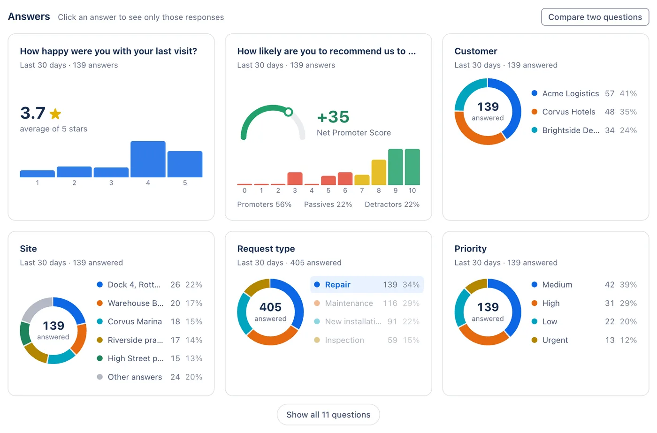This screenshot has height=433, width=657.
Task: Select the Repair answer in Request type
Action: pyautogui.click(x=367, y=285)
